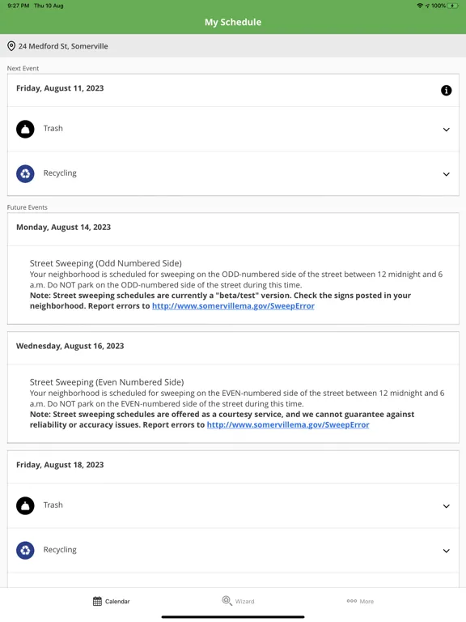466x622 pixels.
Task: Switch to the Wizard tab
Action: click(x=238, y=601)
